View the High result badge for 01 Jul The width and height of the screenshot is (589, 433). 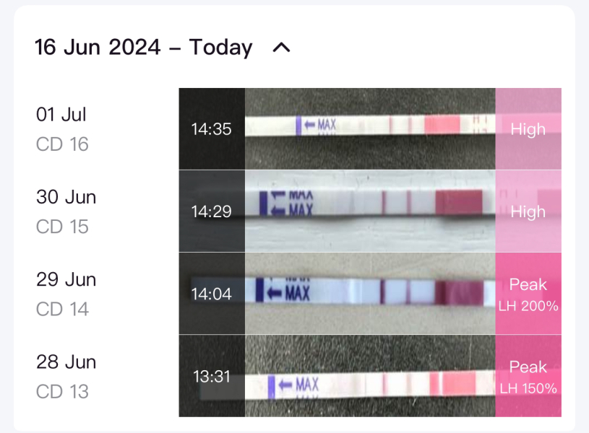click(528, 129)
